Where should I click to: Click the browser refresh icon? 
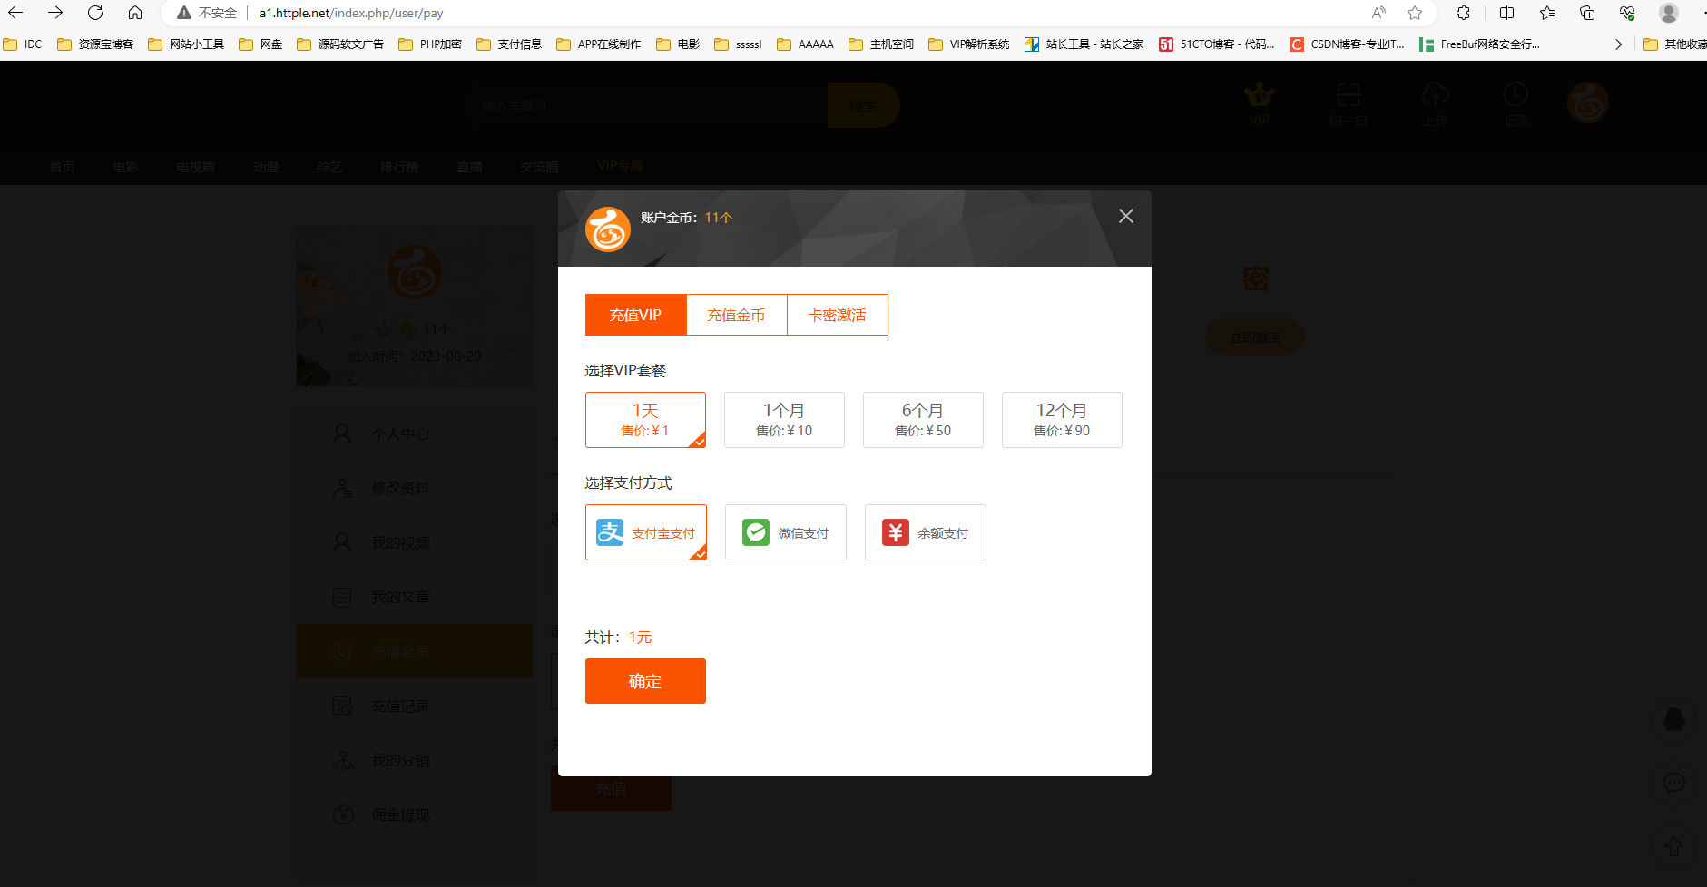(x=95, y=13)
